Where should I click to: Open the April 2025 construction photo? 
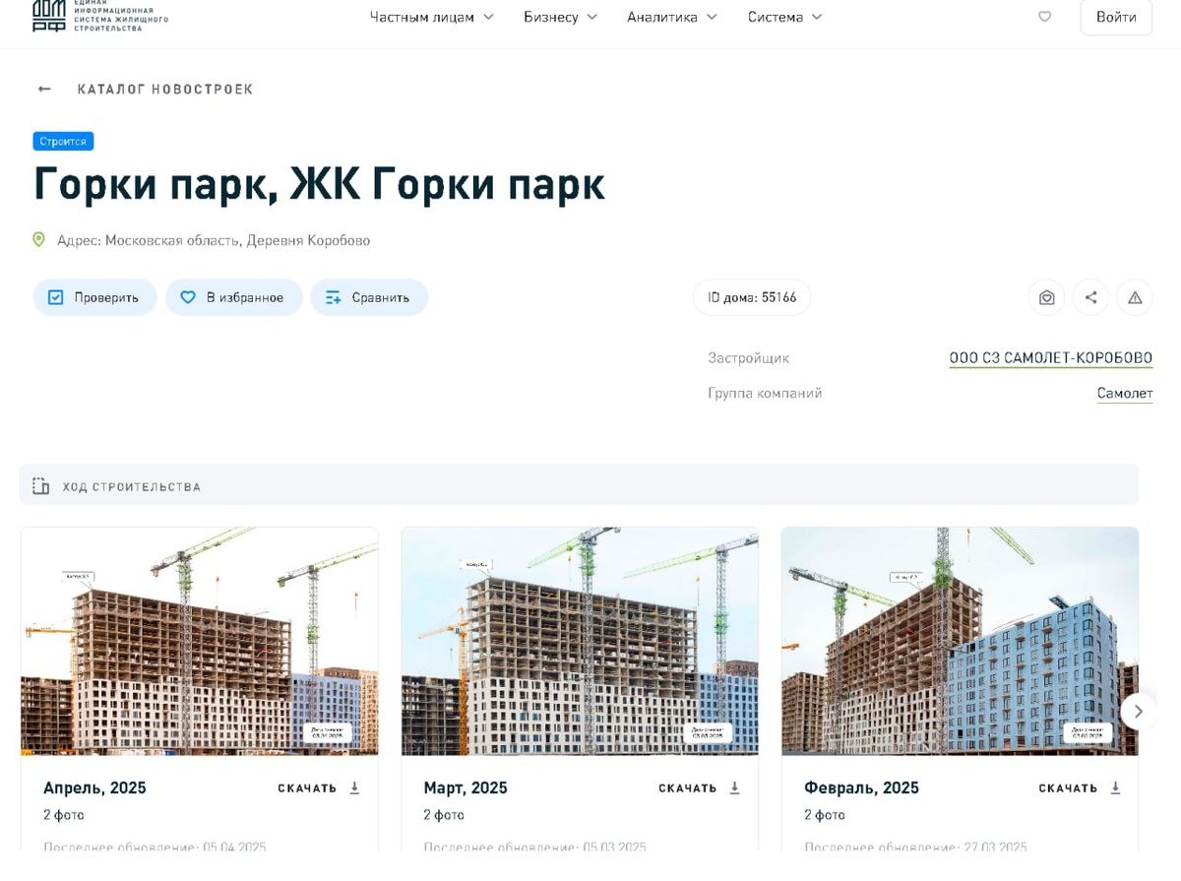200,642
